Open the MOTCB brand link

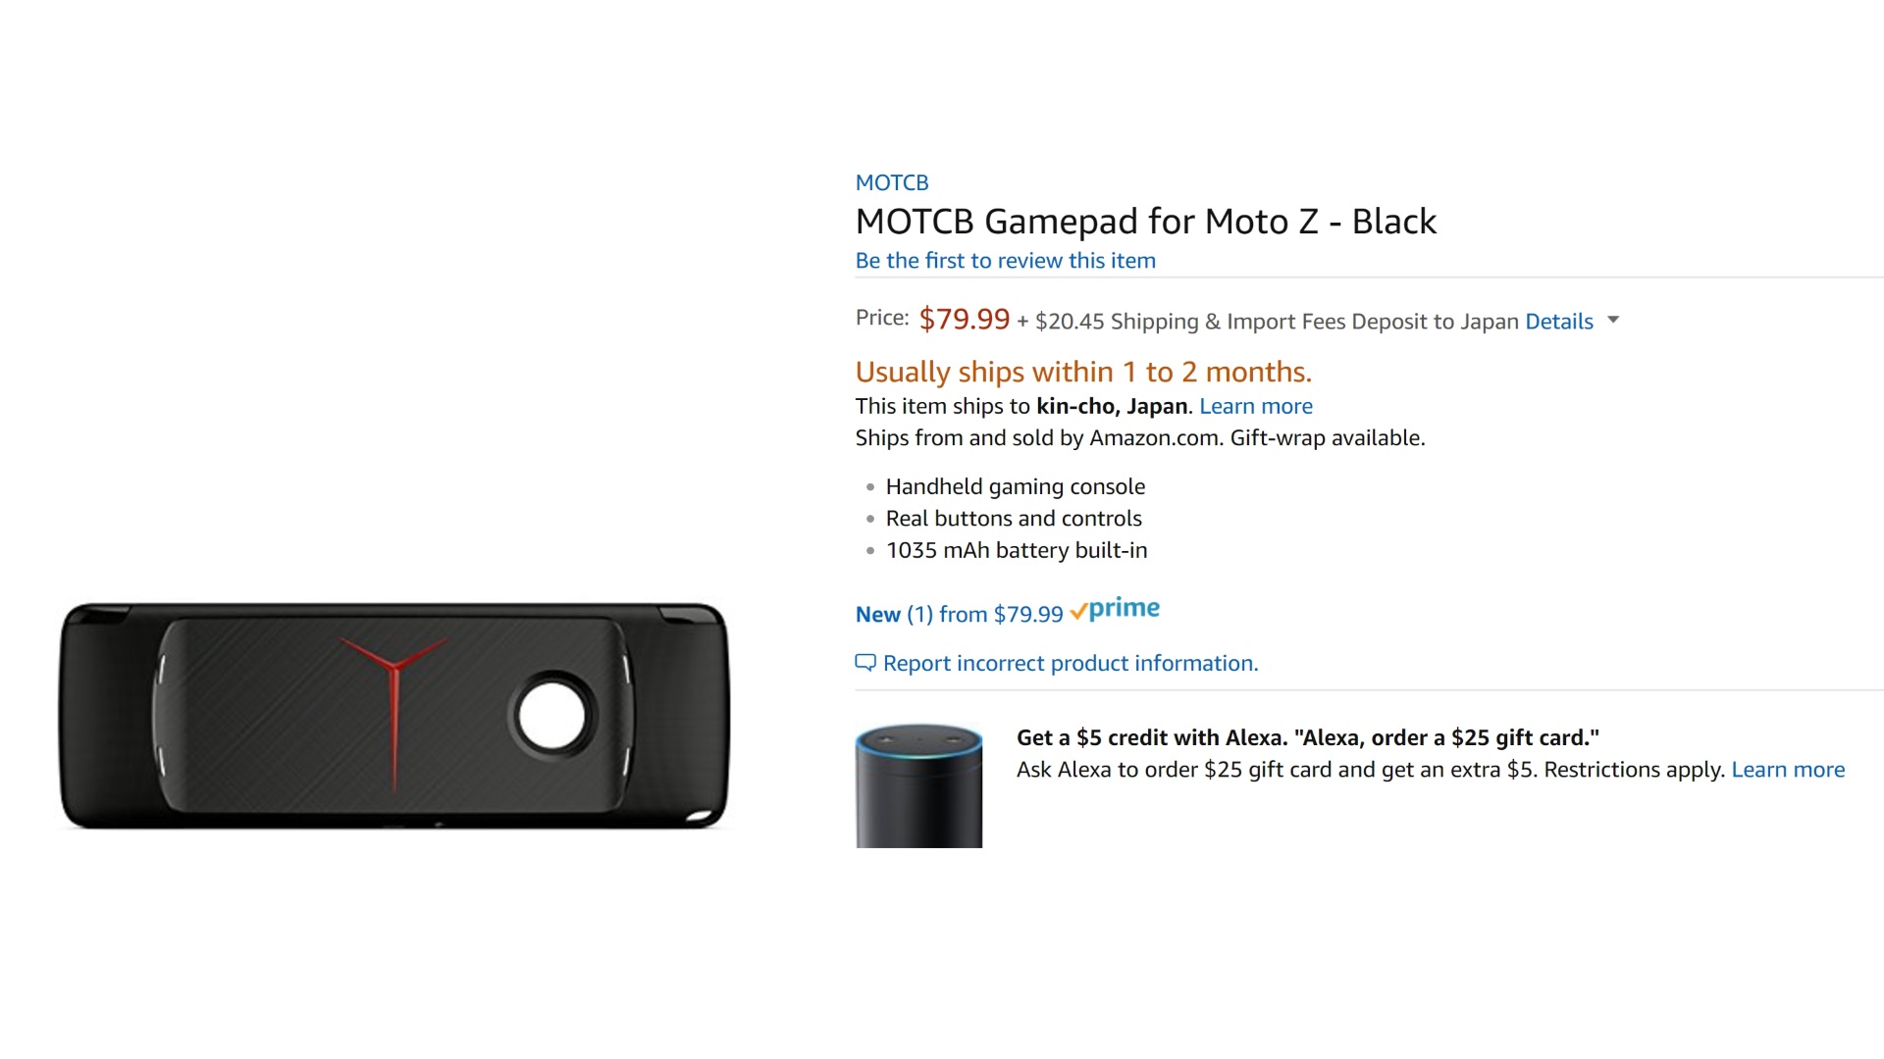891,182
